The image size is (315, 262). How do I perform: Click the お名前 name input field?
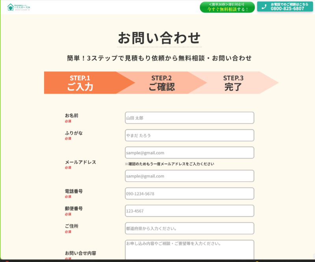(189, 118)
